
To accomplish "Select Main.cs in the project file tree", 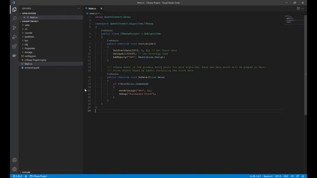I will pos(28,64).
